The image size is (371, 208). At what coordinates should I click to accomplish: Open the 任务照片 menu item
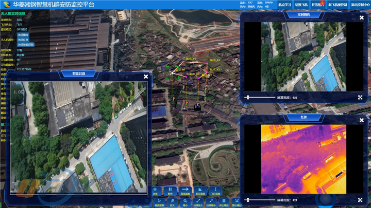317,5
